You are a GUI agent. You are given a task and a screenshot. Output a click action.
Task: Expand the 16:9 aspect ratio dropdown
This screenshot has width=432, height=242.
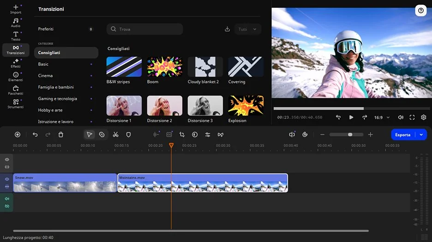point(382,118)
